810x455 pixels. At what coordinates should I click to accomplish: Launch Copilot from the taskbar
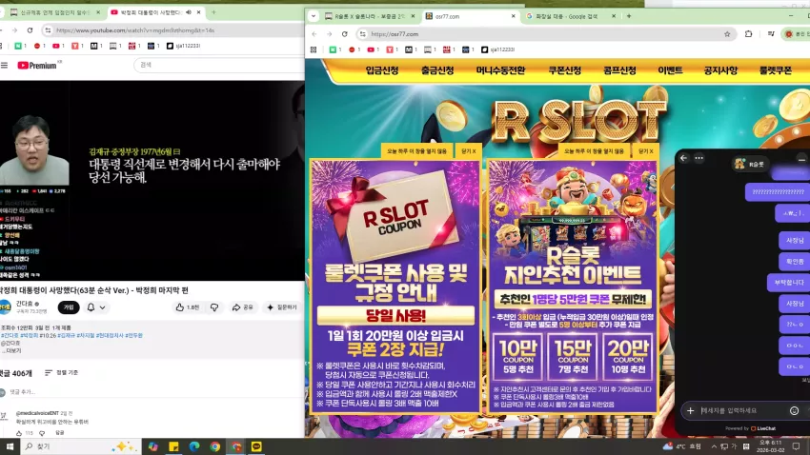tap(152, 446)
